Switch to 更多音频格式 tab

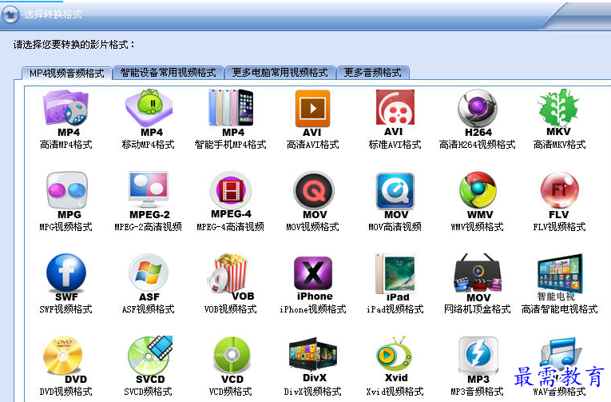pyautogui.click(x=372, y=73)
